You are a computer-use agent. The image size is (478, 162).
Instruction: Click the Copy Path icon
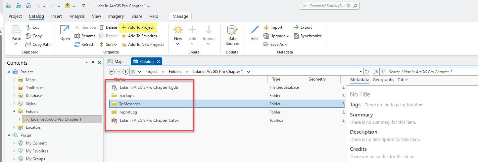click(x=28, y=45)
